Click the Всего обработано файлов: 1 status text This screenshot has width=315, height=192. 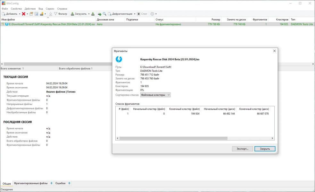76,68
